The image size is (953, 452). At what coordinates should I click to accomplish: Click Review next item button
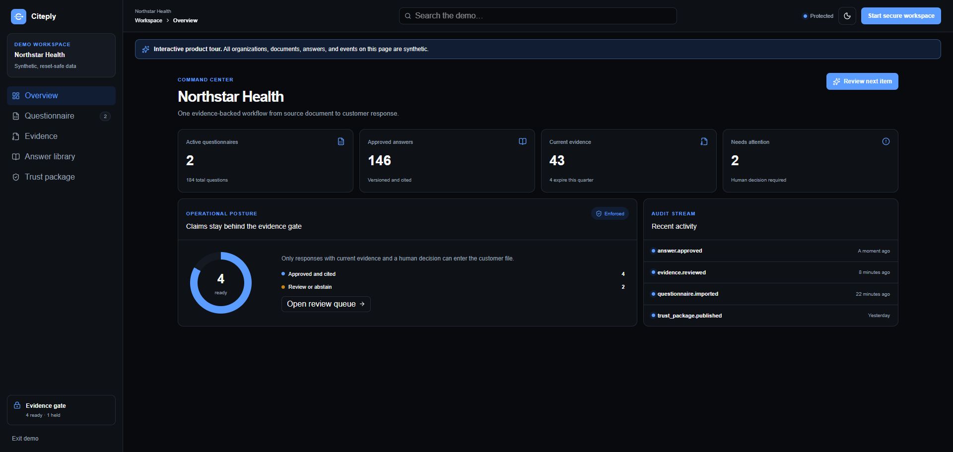pos(862,81)
